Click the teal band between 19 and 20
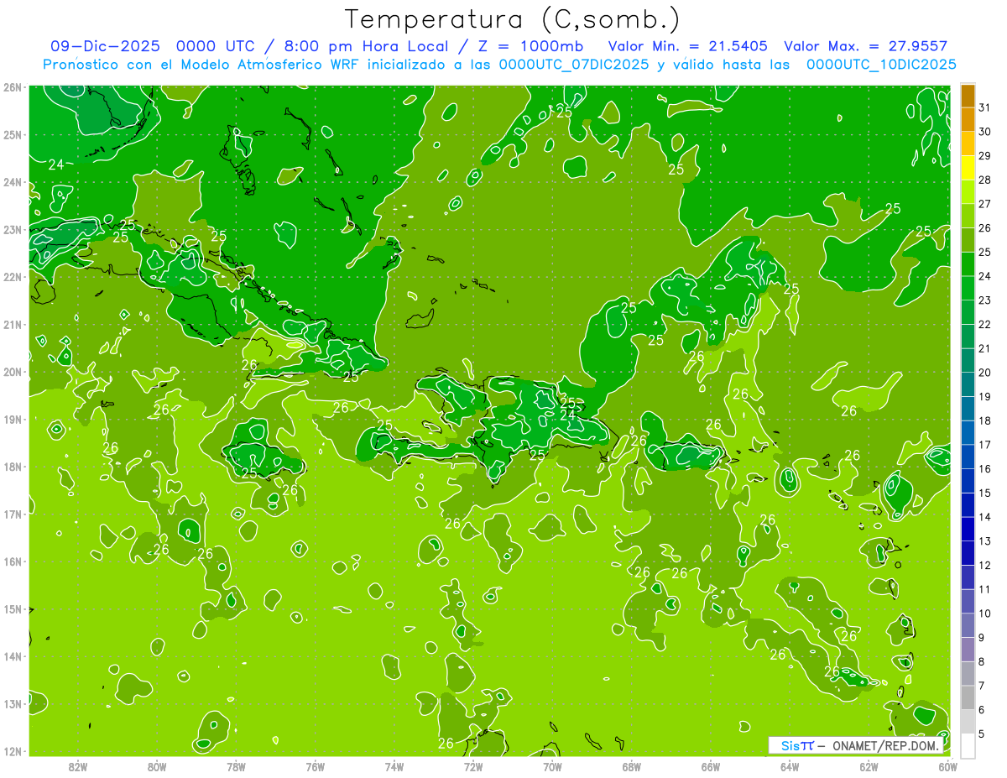The image size is (1007, 778). click(968, 384)
